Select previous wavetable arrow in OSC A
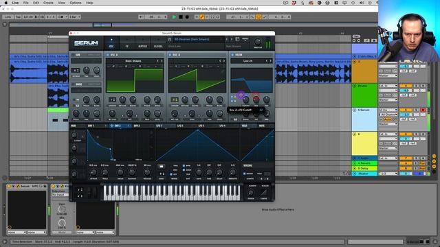 157,61
